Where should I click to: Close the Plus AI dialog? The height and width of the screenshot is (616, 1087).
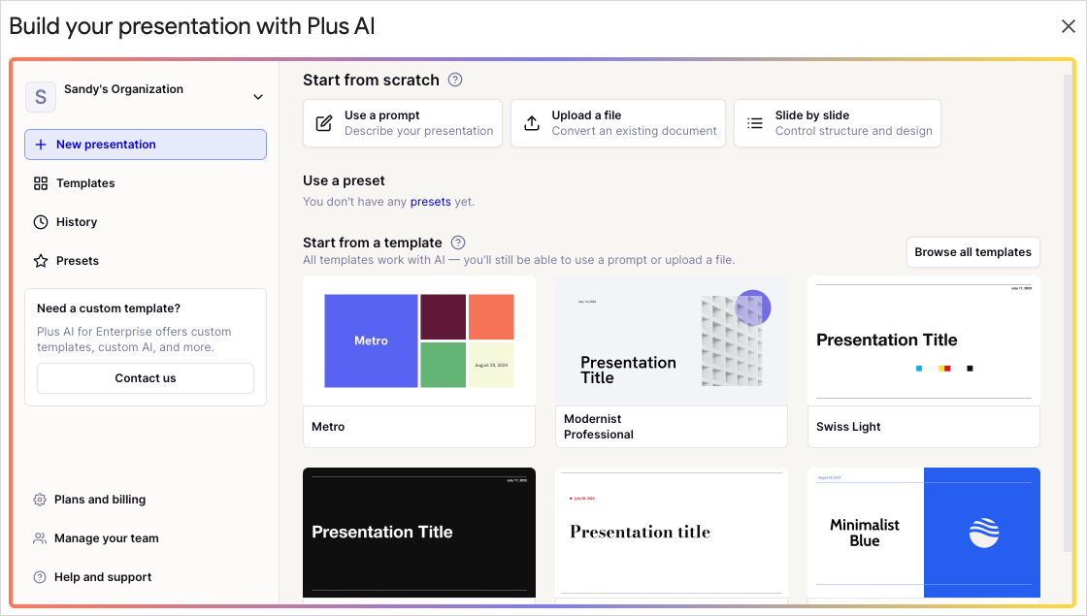tap(1069, 26)
